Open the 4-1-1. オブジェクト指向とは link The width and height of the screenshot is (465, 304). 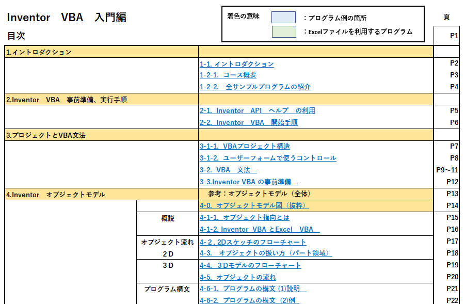(x=245, y=218)
